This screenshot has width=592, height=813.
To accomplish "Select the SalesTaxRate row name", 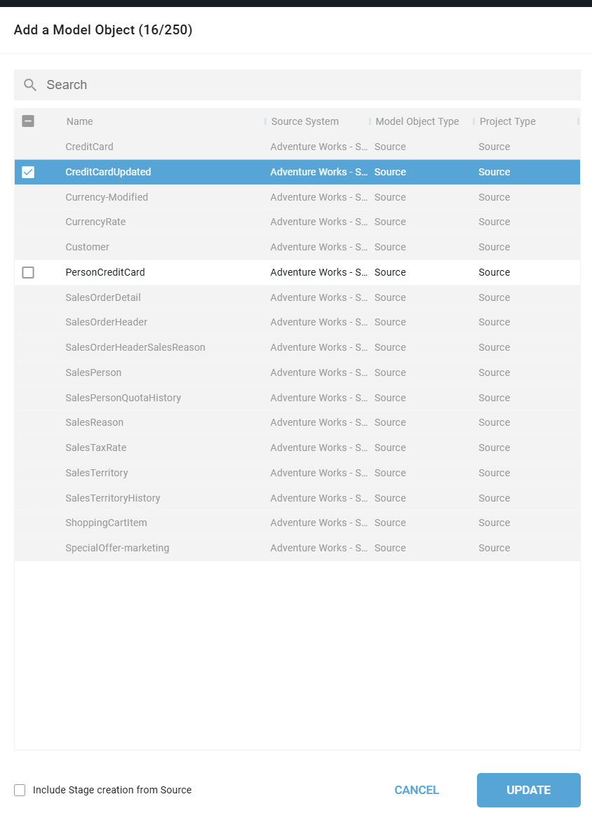I will click(x=96, y=448).
